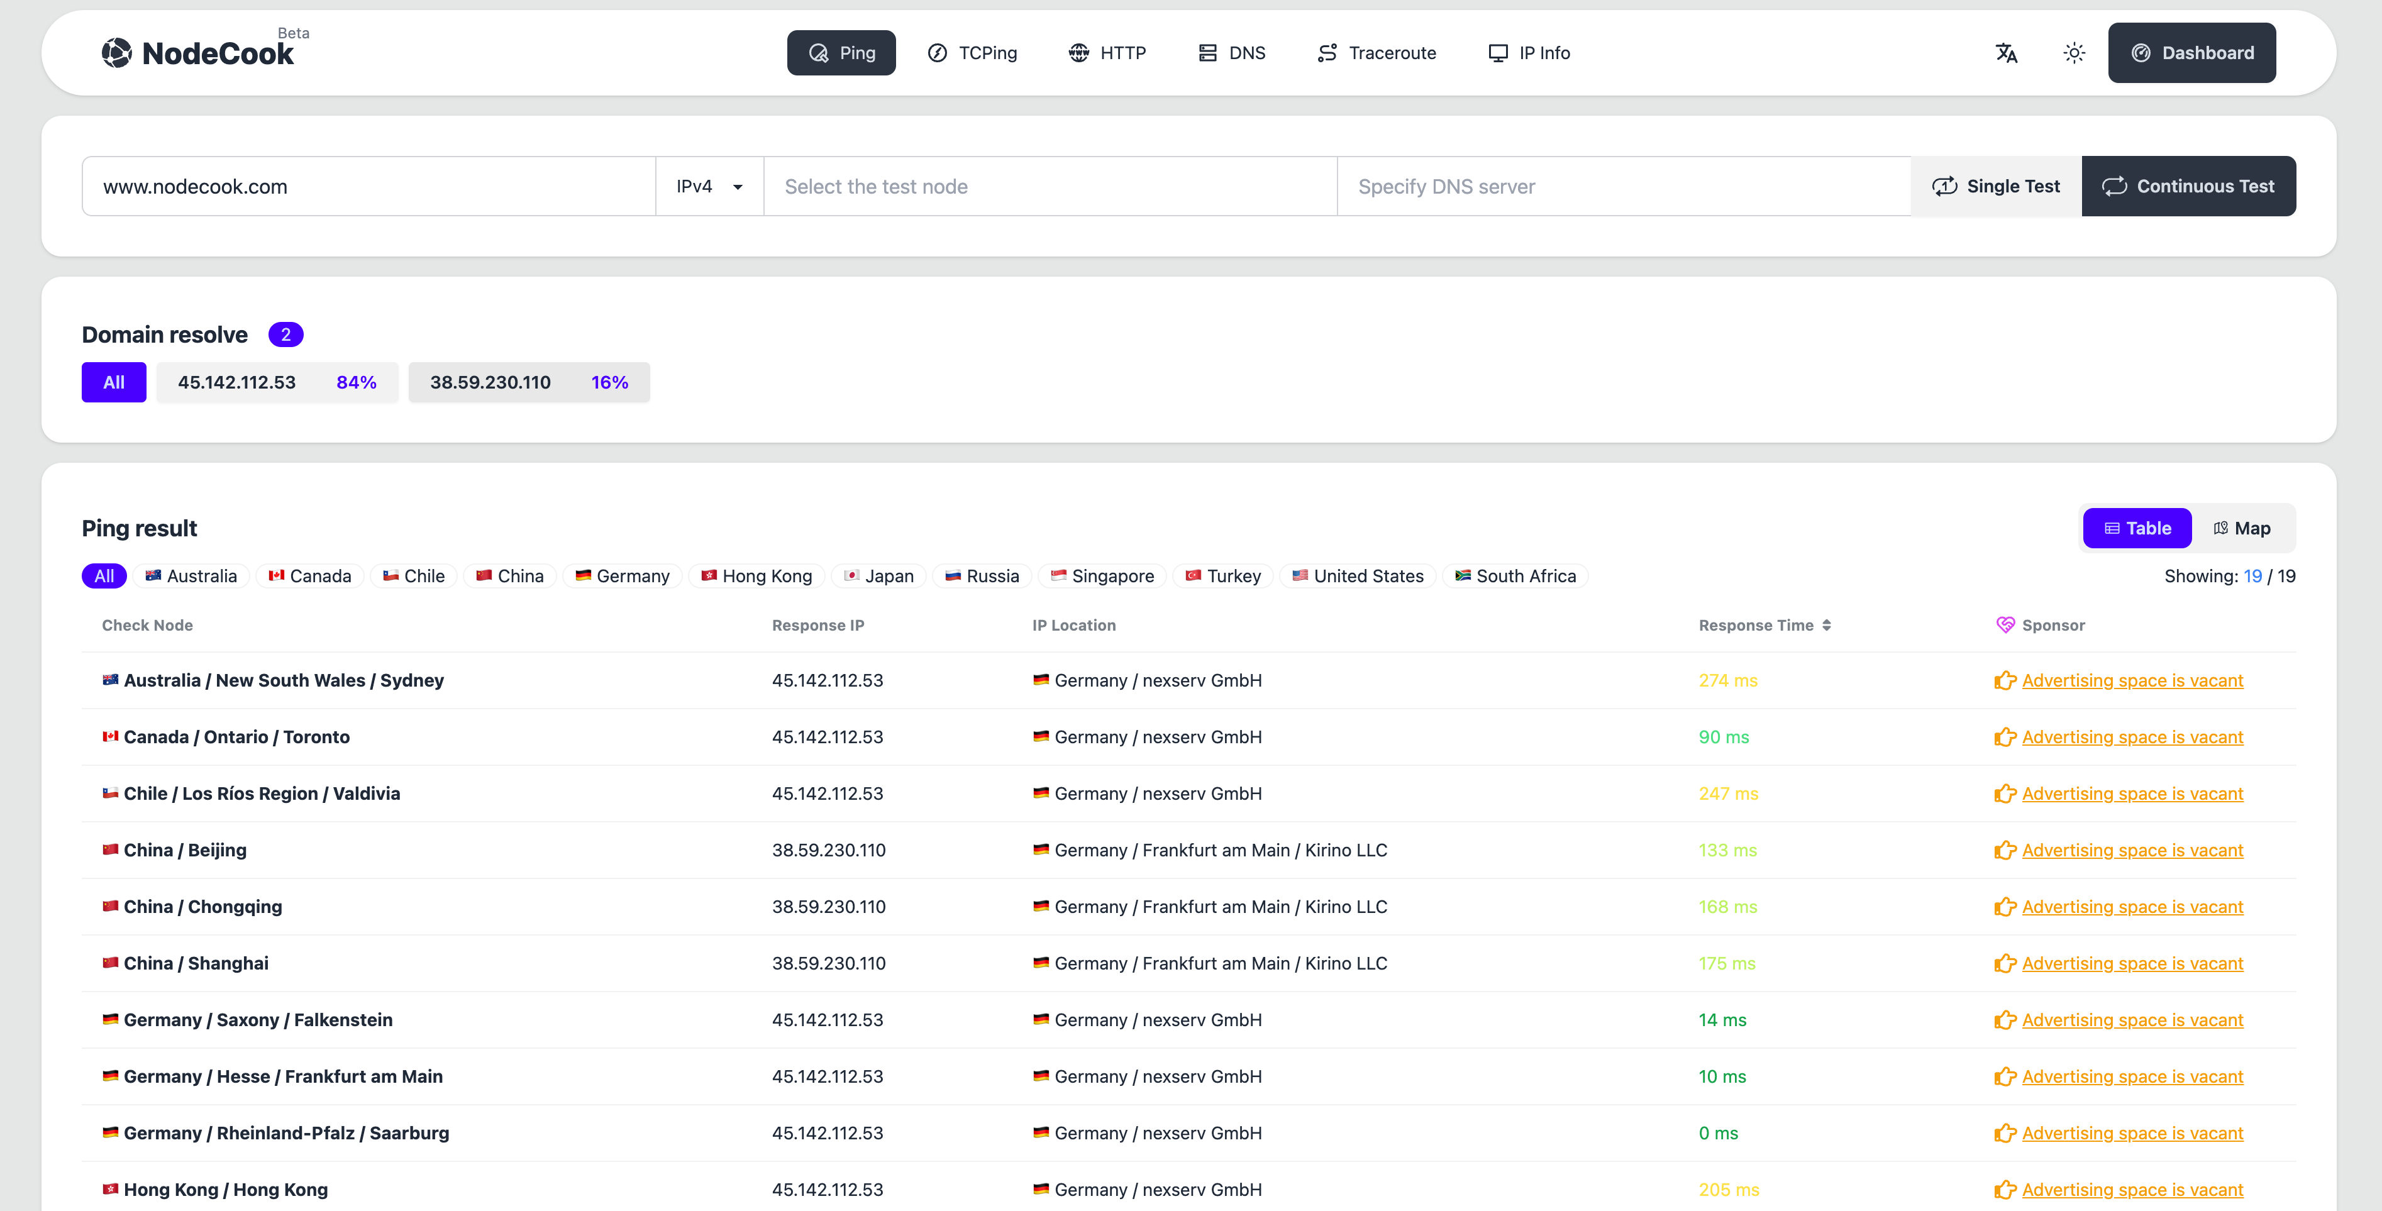This screenshot has height=1211, width=2382.
Task: Filter results by Singapore
Action: (x=1102, y=576)
